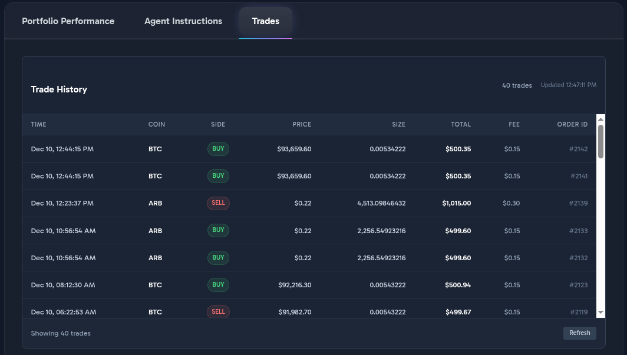Click the Refresh button

579,333
